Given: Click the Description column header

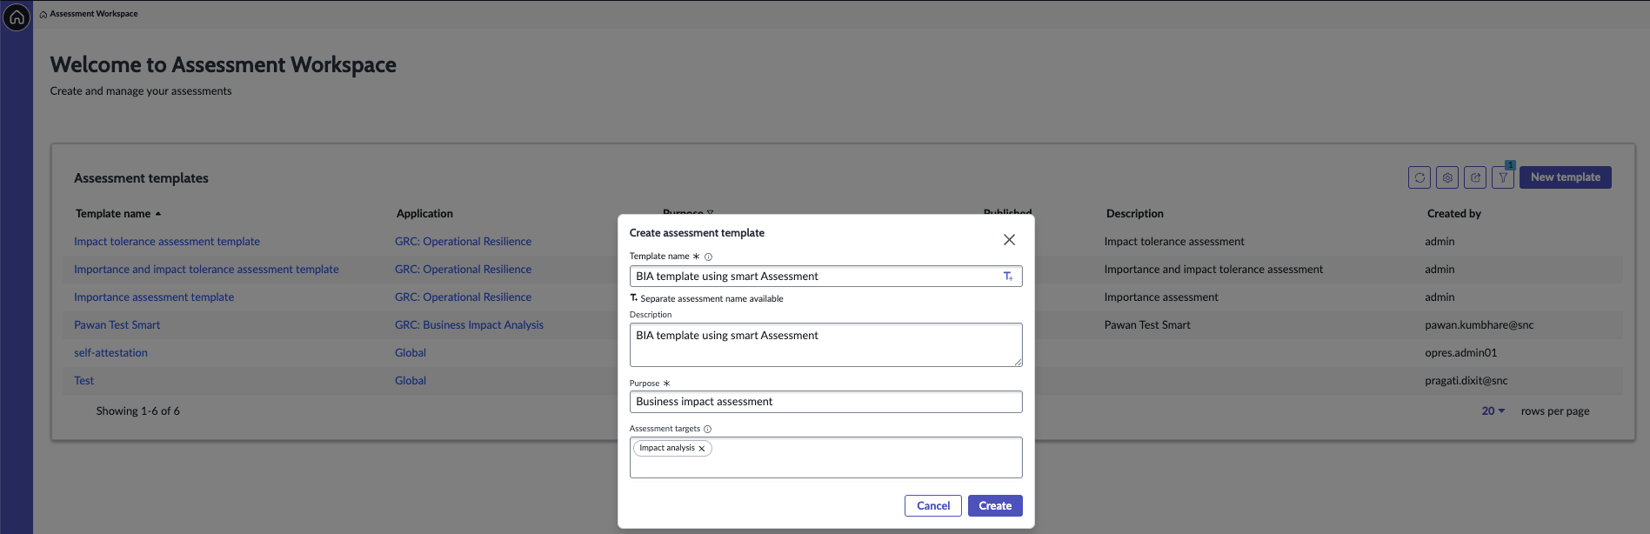Looking at the screenshot, I should point(1134,214).
